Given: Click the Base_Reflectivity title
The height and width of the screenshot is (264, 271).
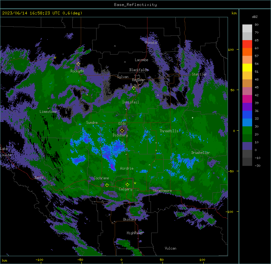Looking at the screenshot, I should click(135, 5).
